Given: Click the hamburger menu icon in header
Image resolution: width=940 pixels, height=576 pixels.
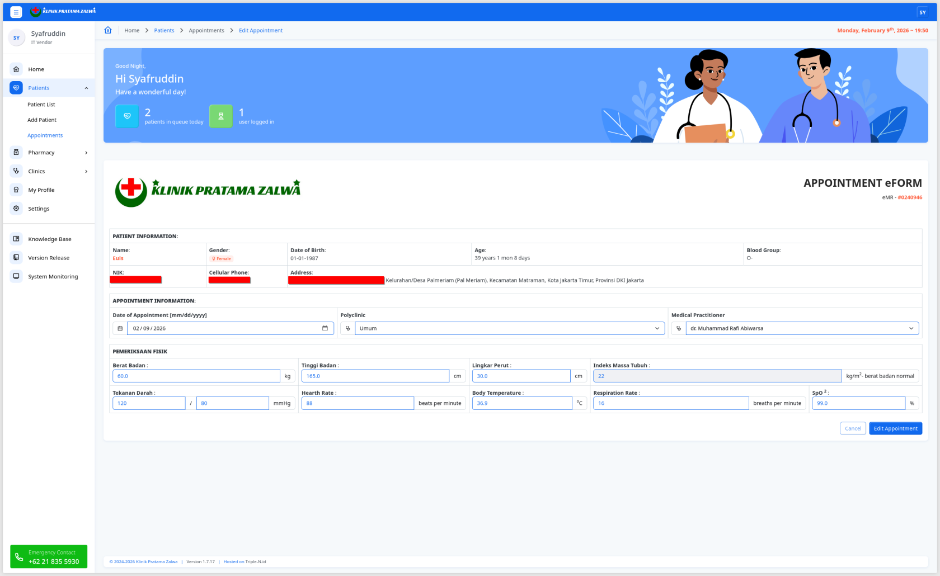Looking at the screenshot, I should pyautogui.click(x=16, y=12).
